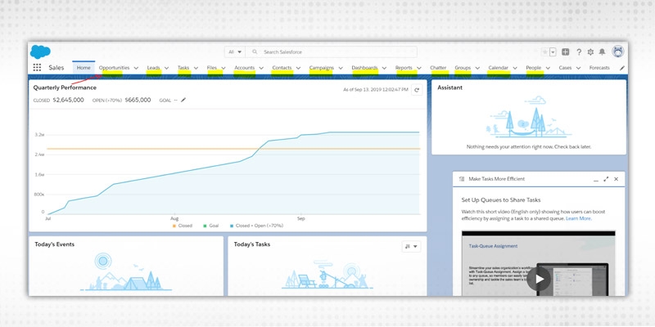Open the Setup gear icon
This screenshot has height=327, width=655.
(x=590, y=52)
